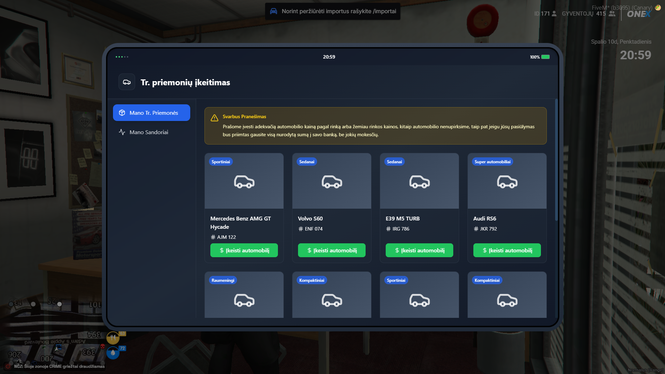Click the car icon beside the page title
Viewport: 665px width, 374px height.
[x=127, y=82]
